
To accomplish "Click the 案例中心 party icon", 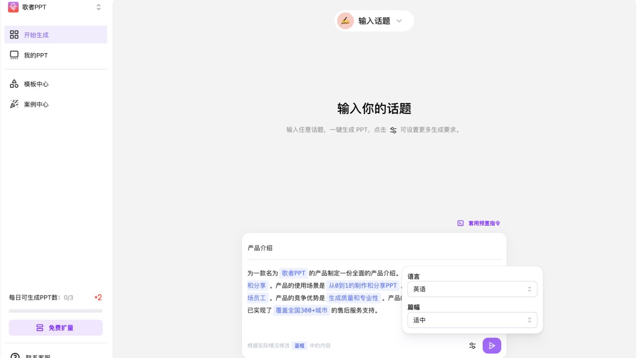I will tap(14, 104).
